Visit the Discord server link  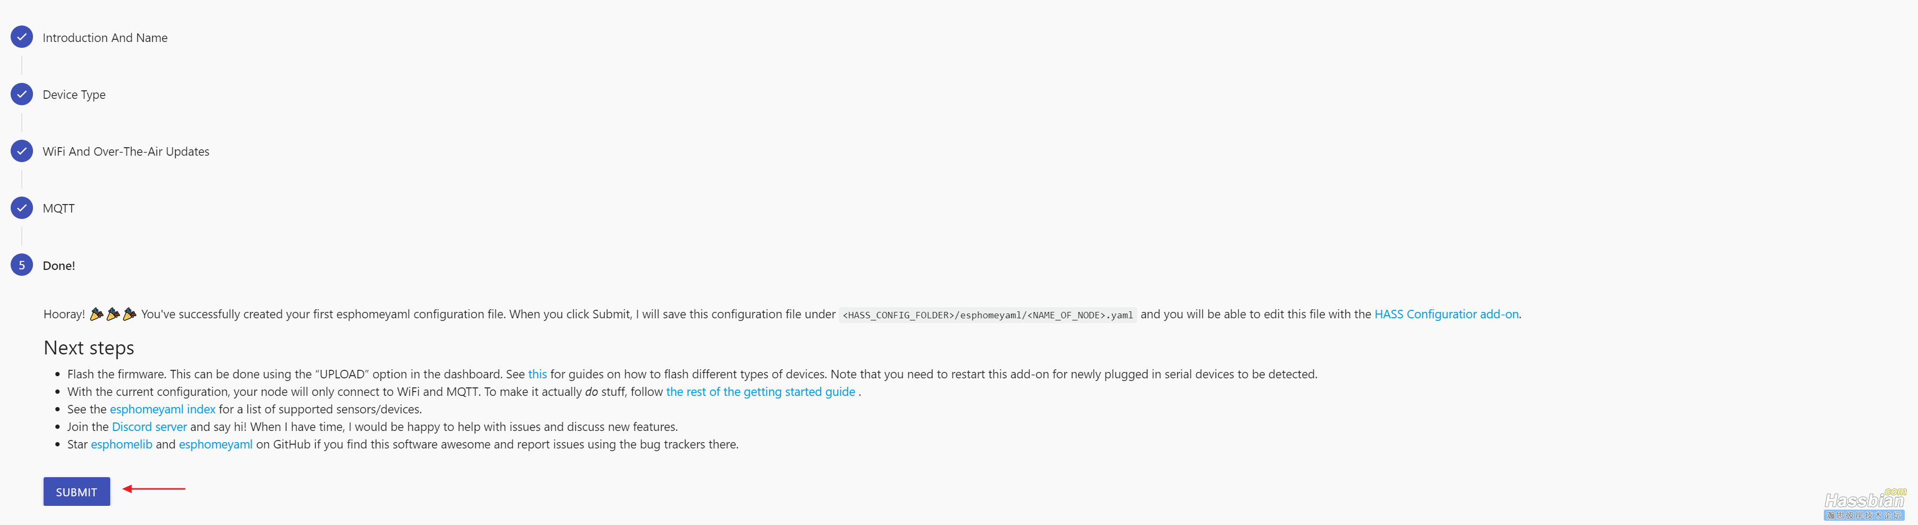pyautogui.click(x=149, y=427)
